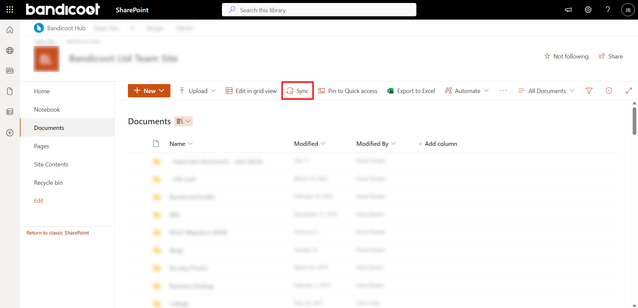Image resolution: width=638 pixels, height=308 pixels.
Task: Click inside the Search this library field
Action: coord(319,10)
